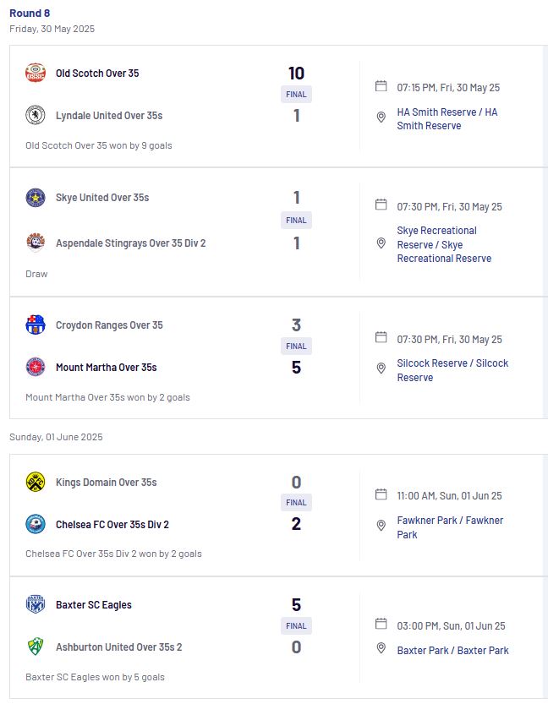The width and height of the screenshot is (548, 704).
Task: Click the Chelsea FC Over 35s Div 2 logo
Action: click(x=36, y=524)
